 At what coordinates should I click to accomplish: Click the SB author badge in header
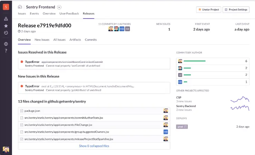(x=127, y=29)
